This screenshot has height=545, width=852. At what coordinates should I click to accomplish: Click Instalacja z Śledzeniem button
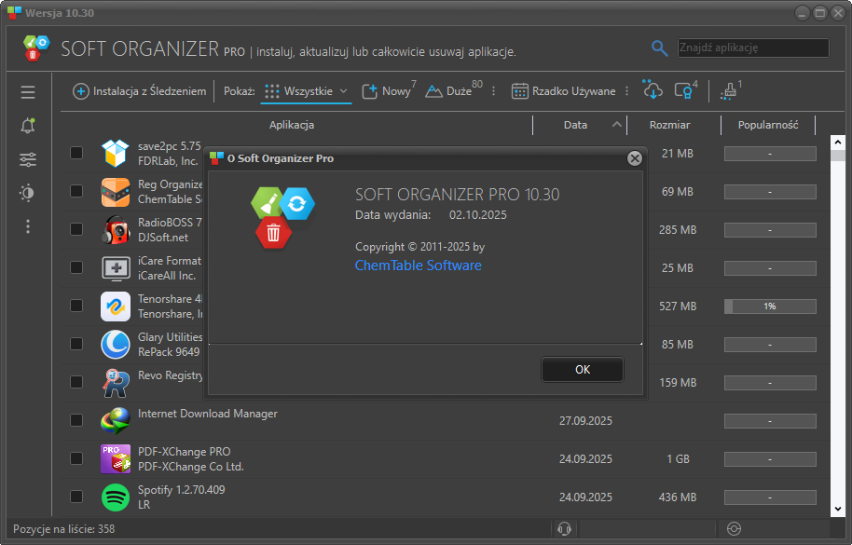point(140,91)
